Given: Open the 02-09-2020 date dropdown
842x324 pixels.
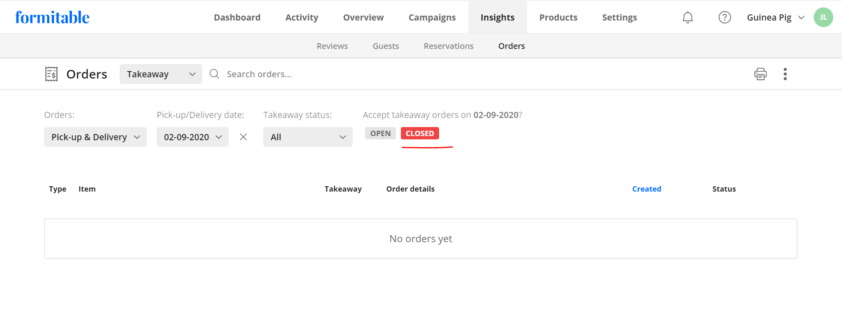Looking at the screenshot, I should click(192, 137).
